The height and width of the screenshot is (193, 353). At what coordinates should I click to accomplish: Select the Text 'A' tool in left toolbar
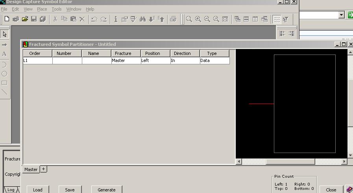4,54
